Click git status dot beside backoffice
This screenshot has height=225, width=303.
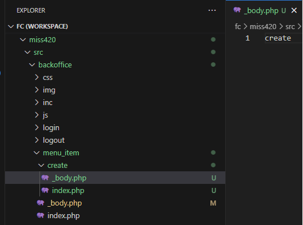[213, 65]
